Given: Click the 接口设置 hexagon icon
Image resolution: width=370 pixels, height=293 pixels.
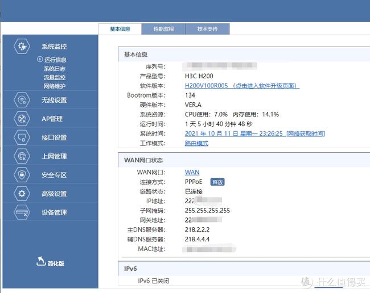Looking at the screenshot, I should (x=22, y=137).
